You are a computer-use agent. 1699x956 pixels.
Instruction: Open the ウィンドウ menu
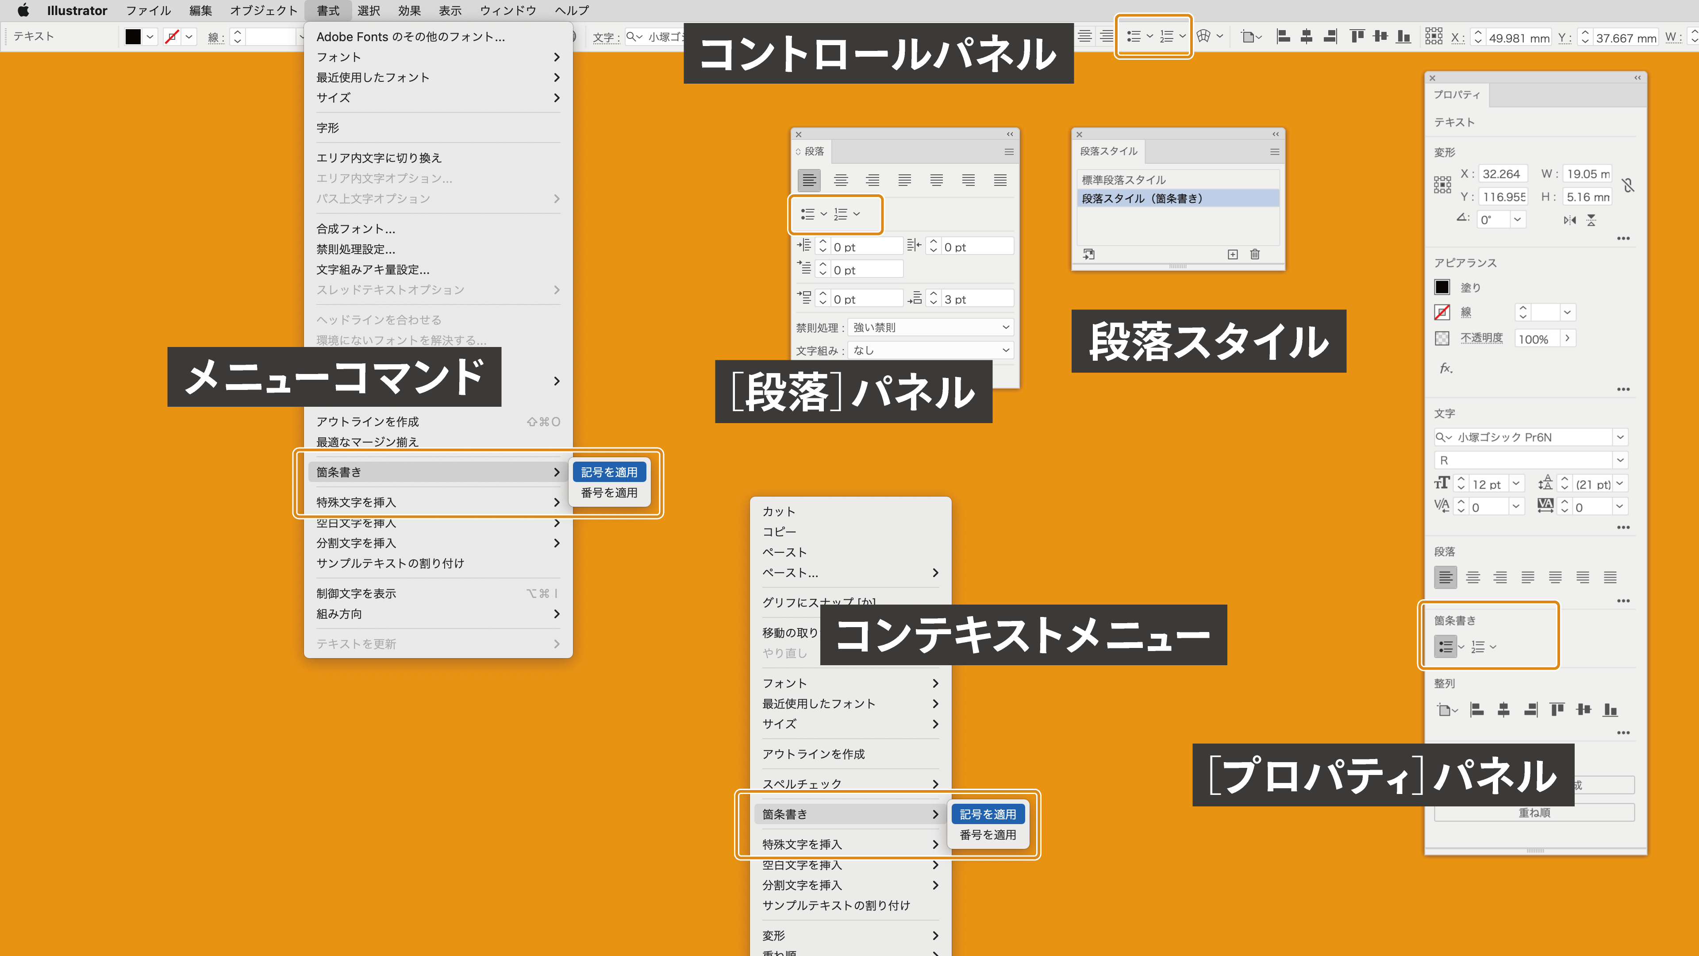coord(508,11)
